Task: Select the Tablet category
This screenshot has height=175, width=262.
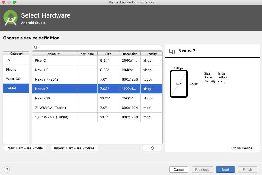Action: point(16,88)
